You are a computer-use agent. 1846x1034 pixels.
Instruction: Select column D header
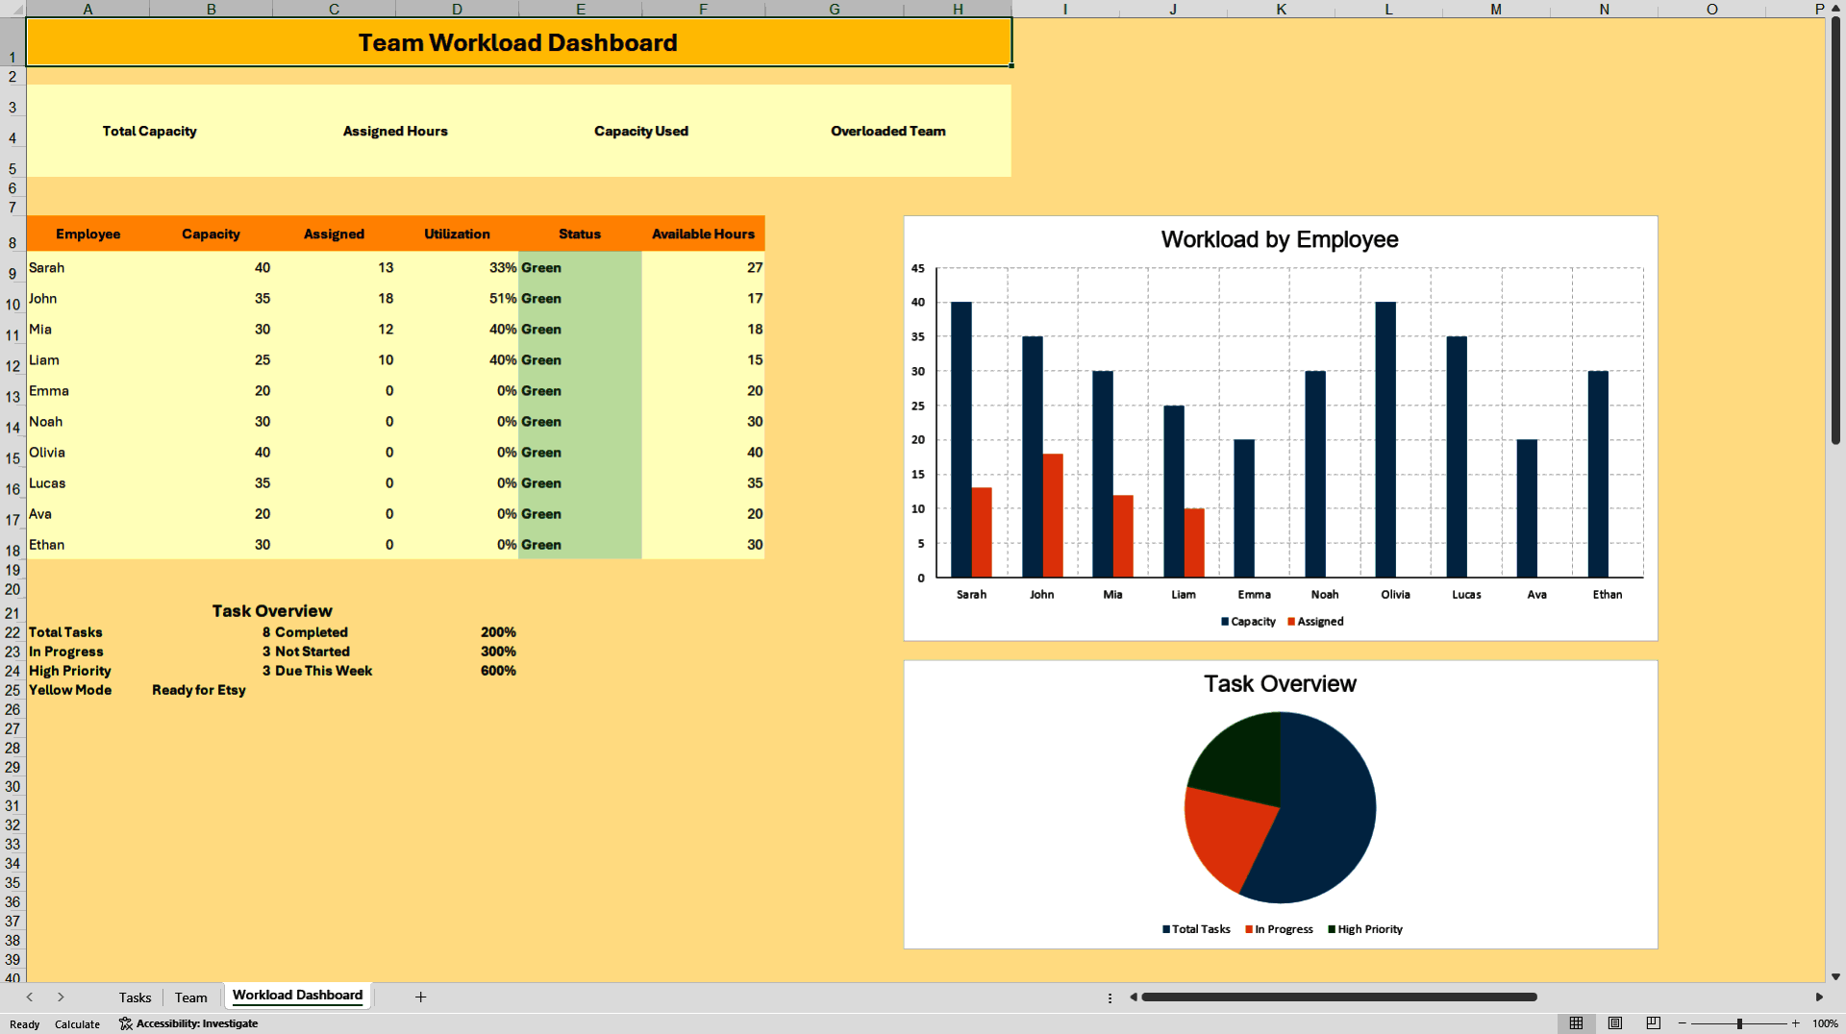click(x=457, y=9)
